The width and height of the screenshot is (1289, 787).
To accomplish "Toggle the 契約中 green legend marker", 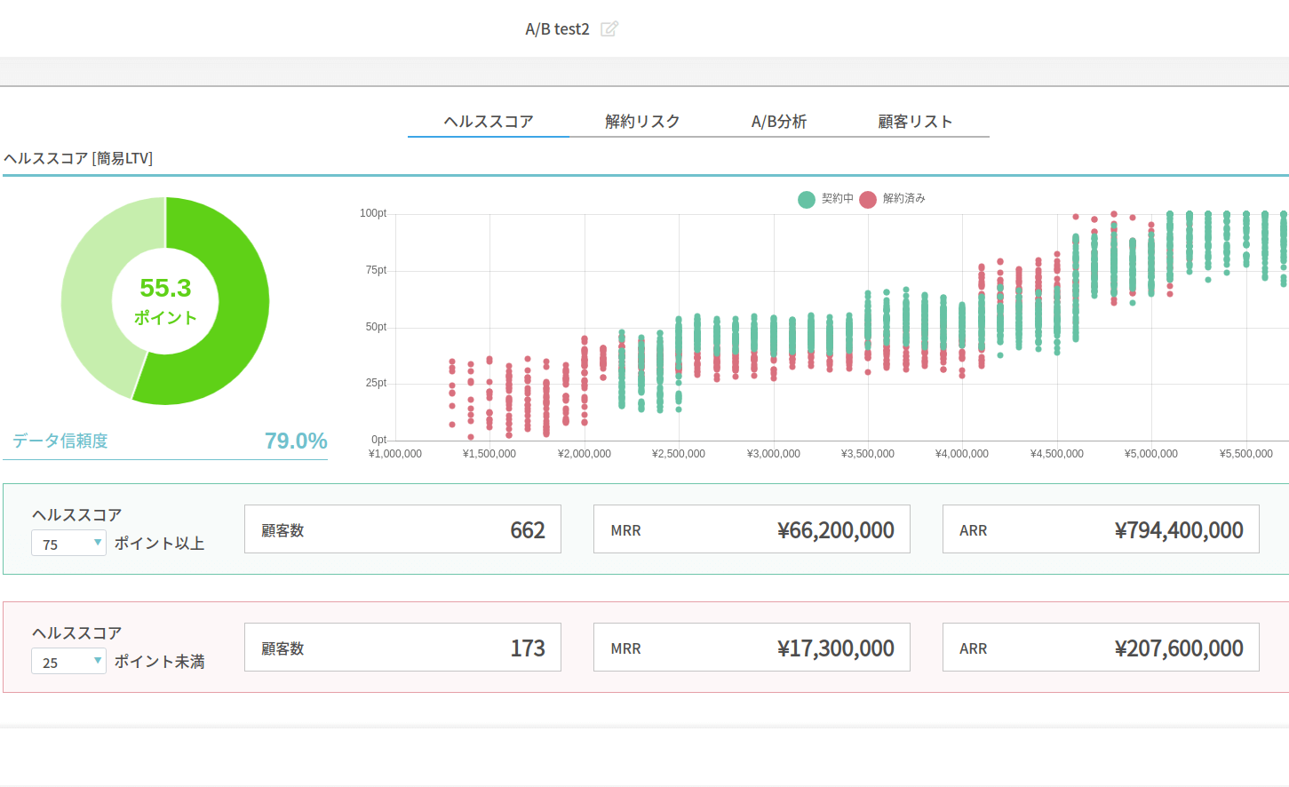I will point(807,199).
